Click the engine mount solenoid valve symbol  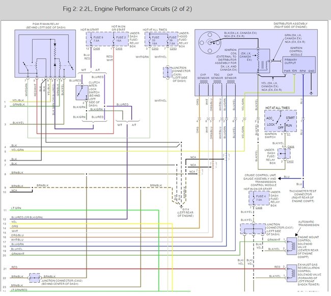[x=292, y=245]
